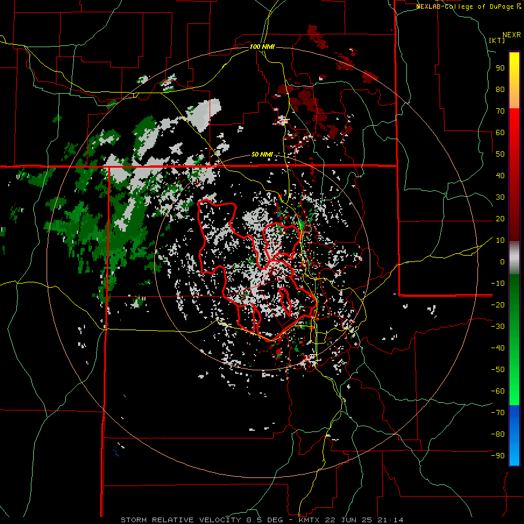Click the 0 value on the velocity scale
The width and height of the screenshot is (524, 524).
tap(502, 261)
